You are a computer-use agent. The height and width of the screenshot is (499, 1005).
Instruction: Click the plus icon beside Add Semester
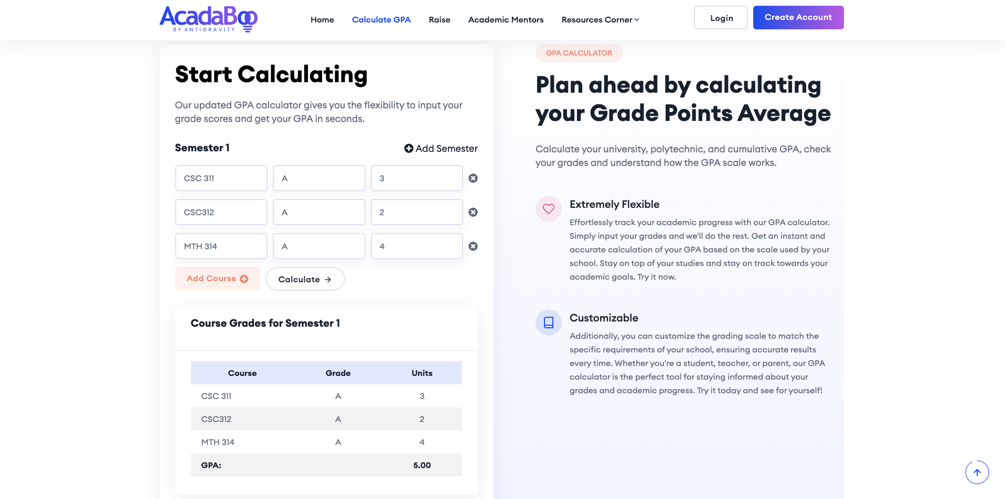[x=409, y=148]
